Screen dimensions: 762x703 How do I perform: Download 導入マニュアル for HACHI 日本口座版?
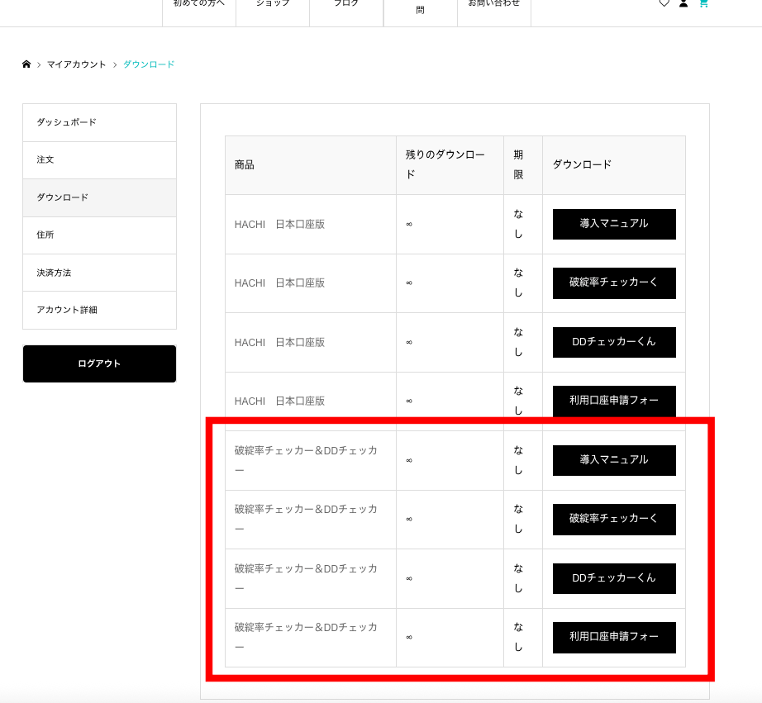[x=614, y=224]
